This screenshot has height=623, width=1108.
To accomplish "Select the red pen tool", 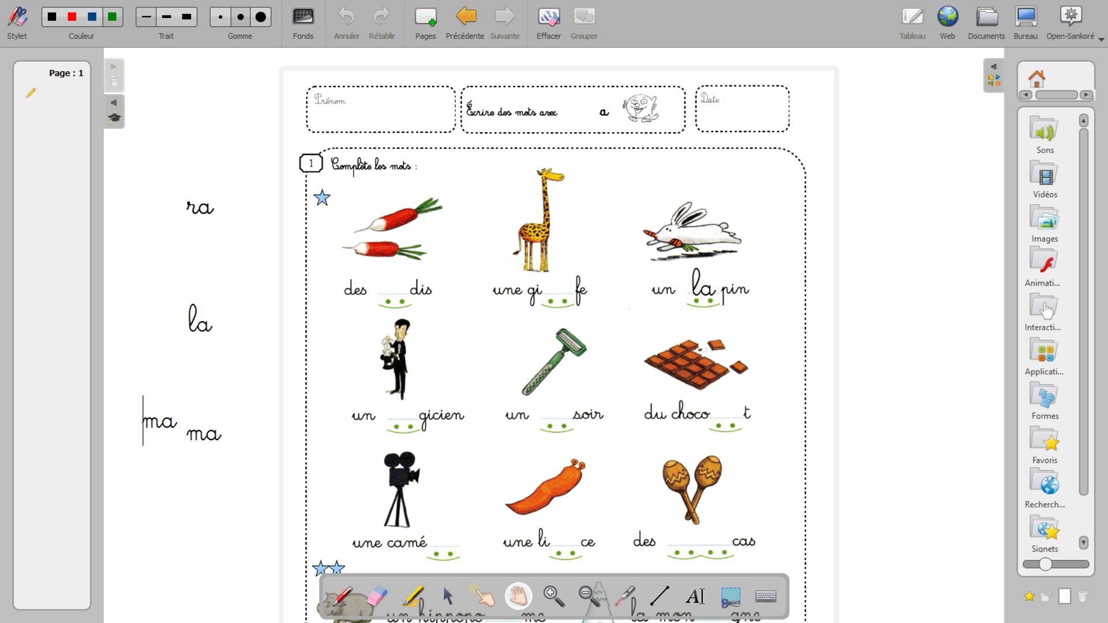I will pyautogui.click(x=342, y=596).
